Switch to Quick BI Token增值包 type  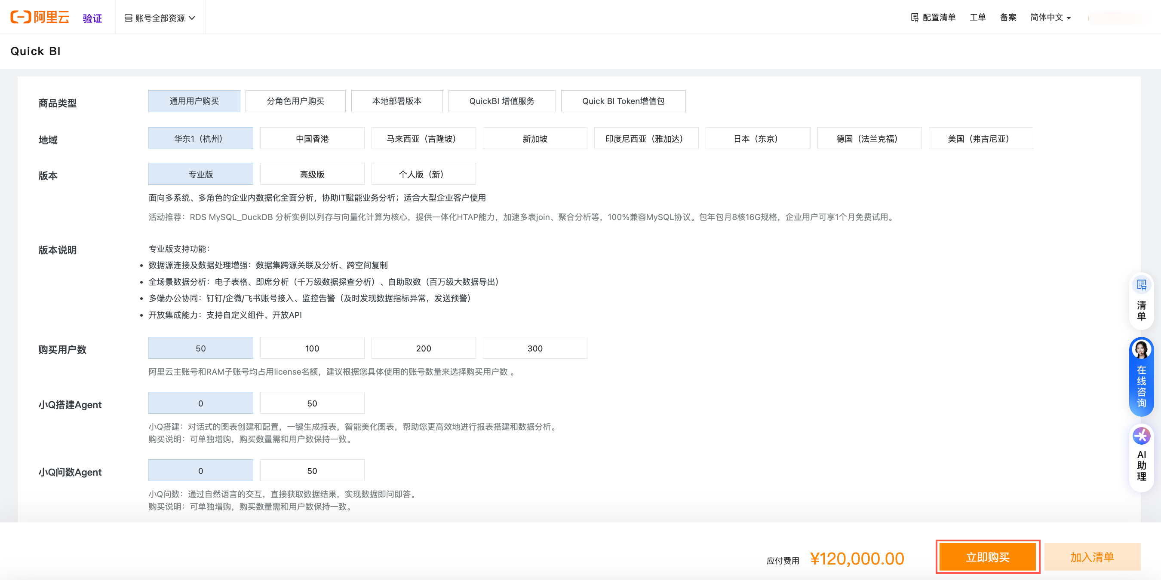[623, 101]
